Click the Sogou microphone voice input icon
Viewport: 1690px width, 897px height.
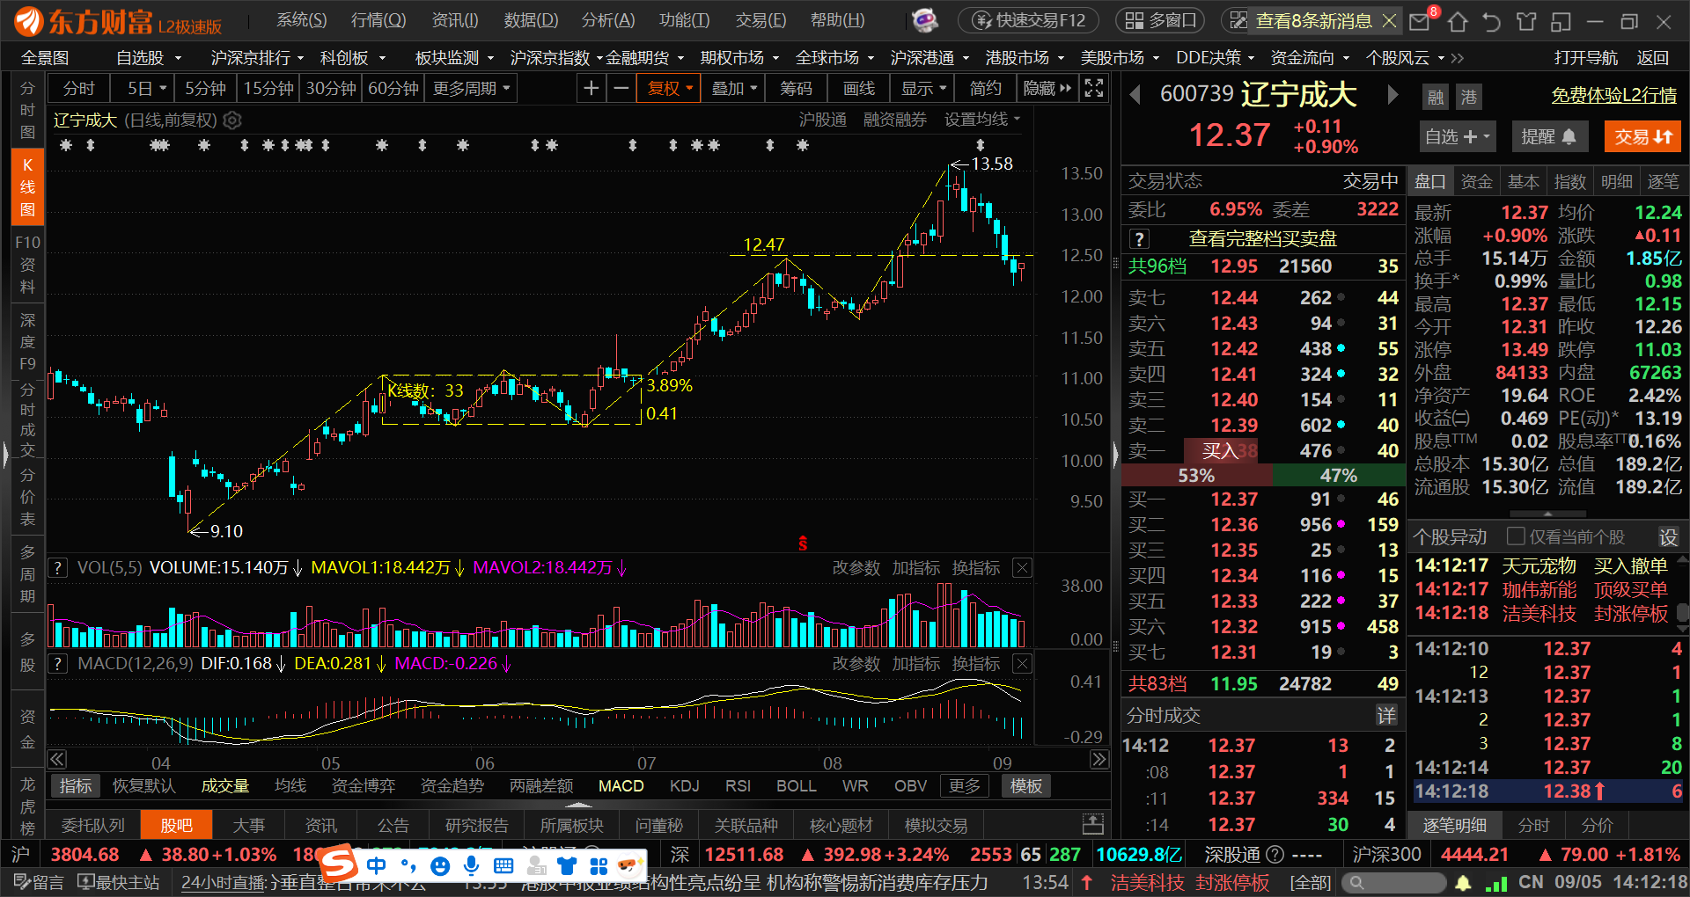472,865
